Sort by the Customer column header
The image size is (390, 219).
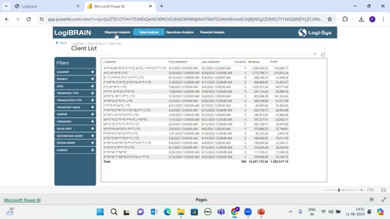[x=110, y=62]
